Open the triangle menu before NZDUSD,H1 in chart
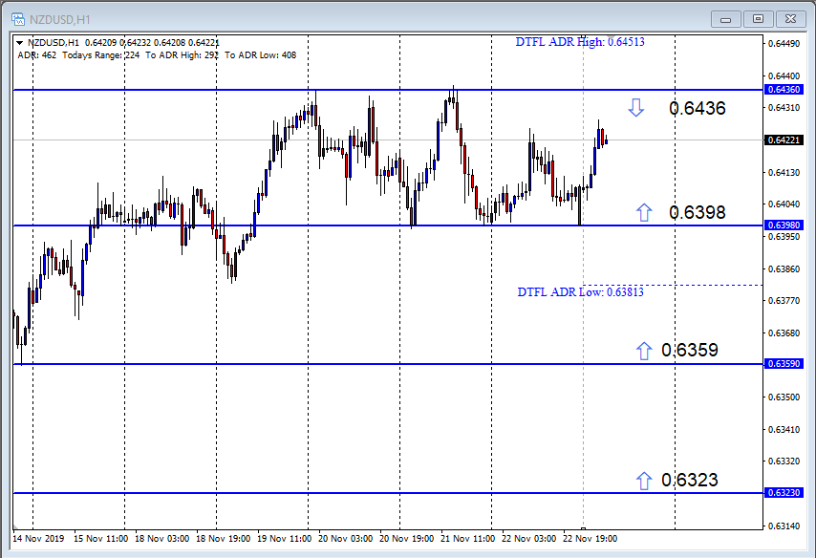Image resolution: width=816 pixels, height=558 pixels. coord(20,43)
